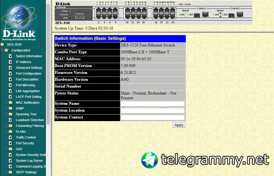274x176 pixels.
Task: Select the Configuration tree label
Action: 21,50
